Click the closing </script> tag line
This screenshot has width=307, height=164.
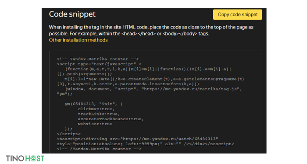[68, 134]
